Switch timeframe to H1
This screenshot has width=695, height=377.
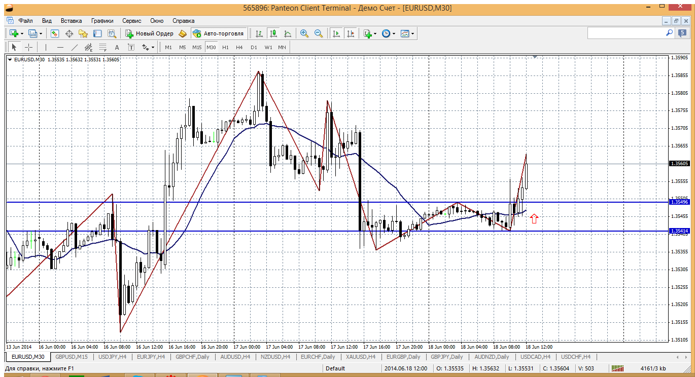point(225,47)
